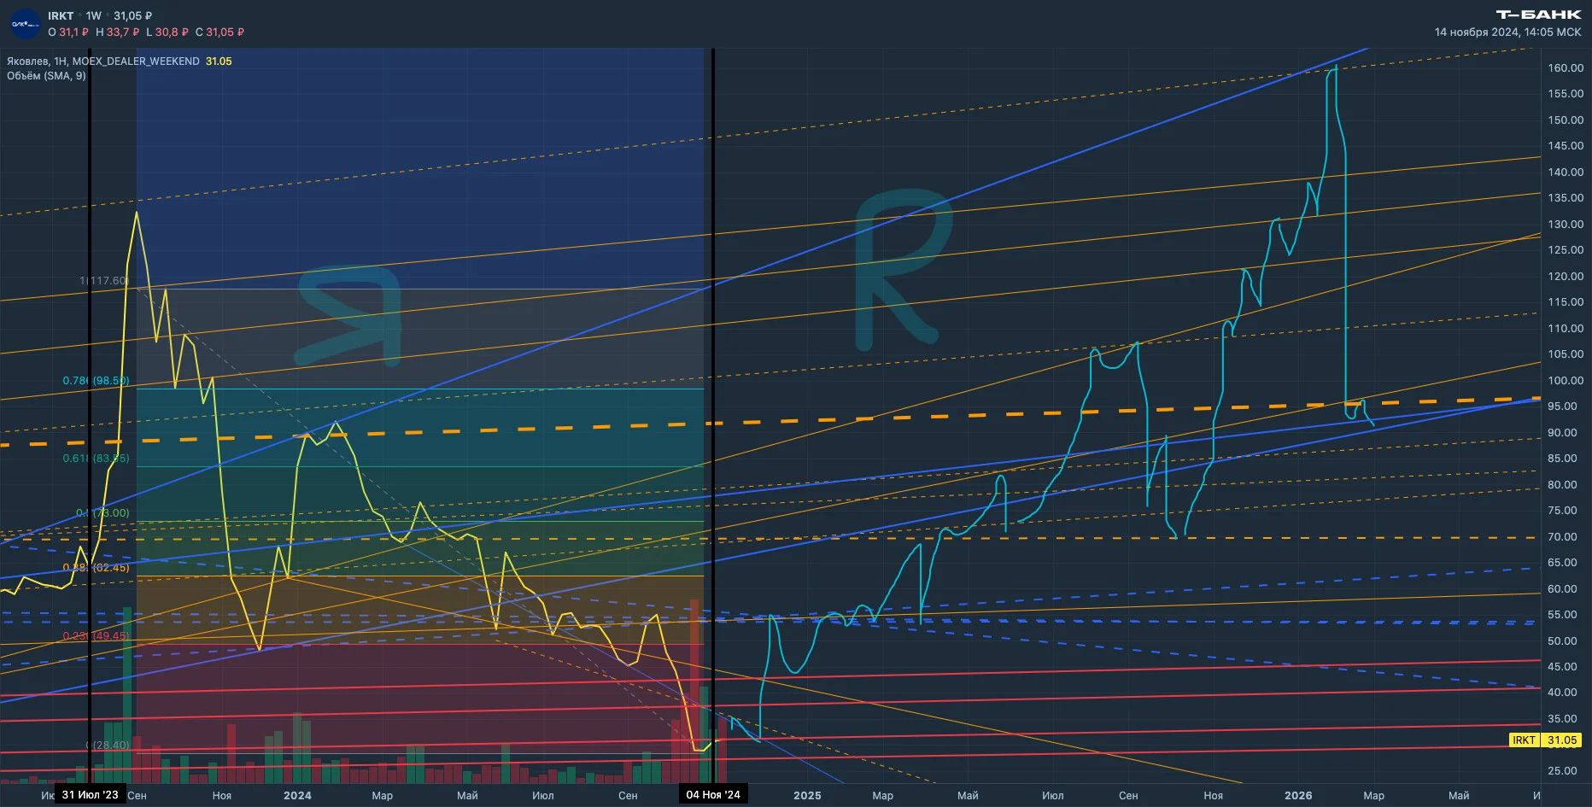Click the T-БАНК logo
Screen dimensions: 1592x807
coord(1538,15)
